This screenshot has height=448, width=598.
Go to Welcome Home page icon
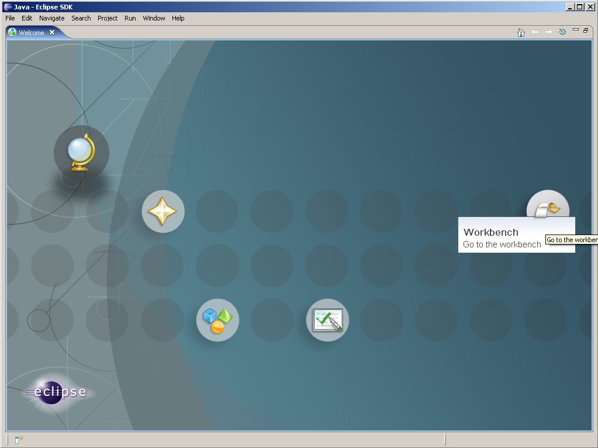[x=521, y=32]
